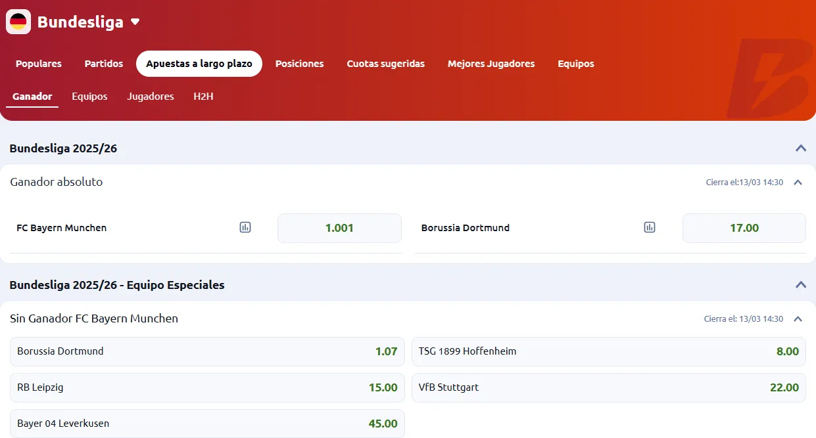Select the 17.00 odds for Borussia Dortmund
This screenshot has width=816, height=438.
click(x=744, y=228)
